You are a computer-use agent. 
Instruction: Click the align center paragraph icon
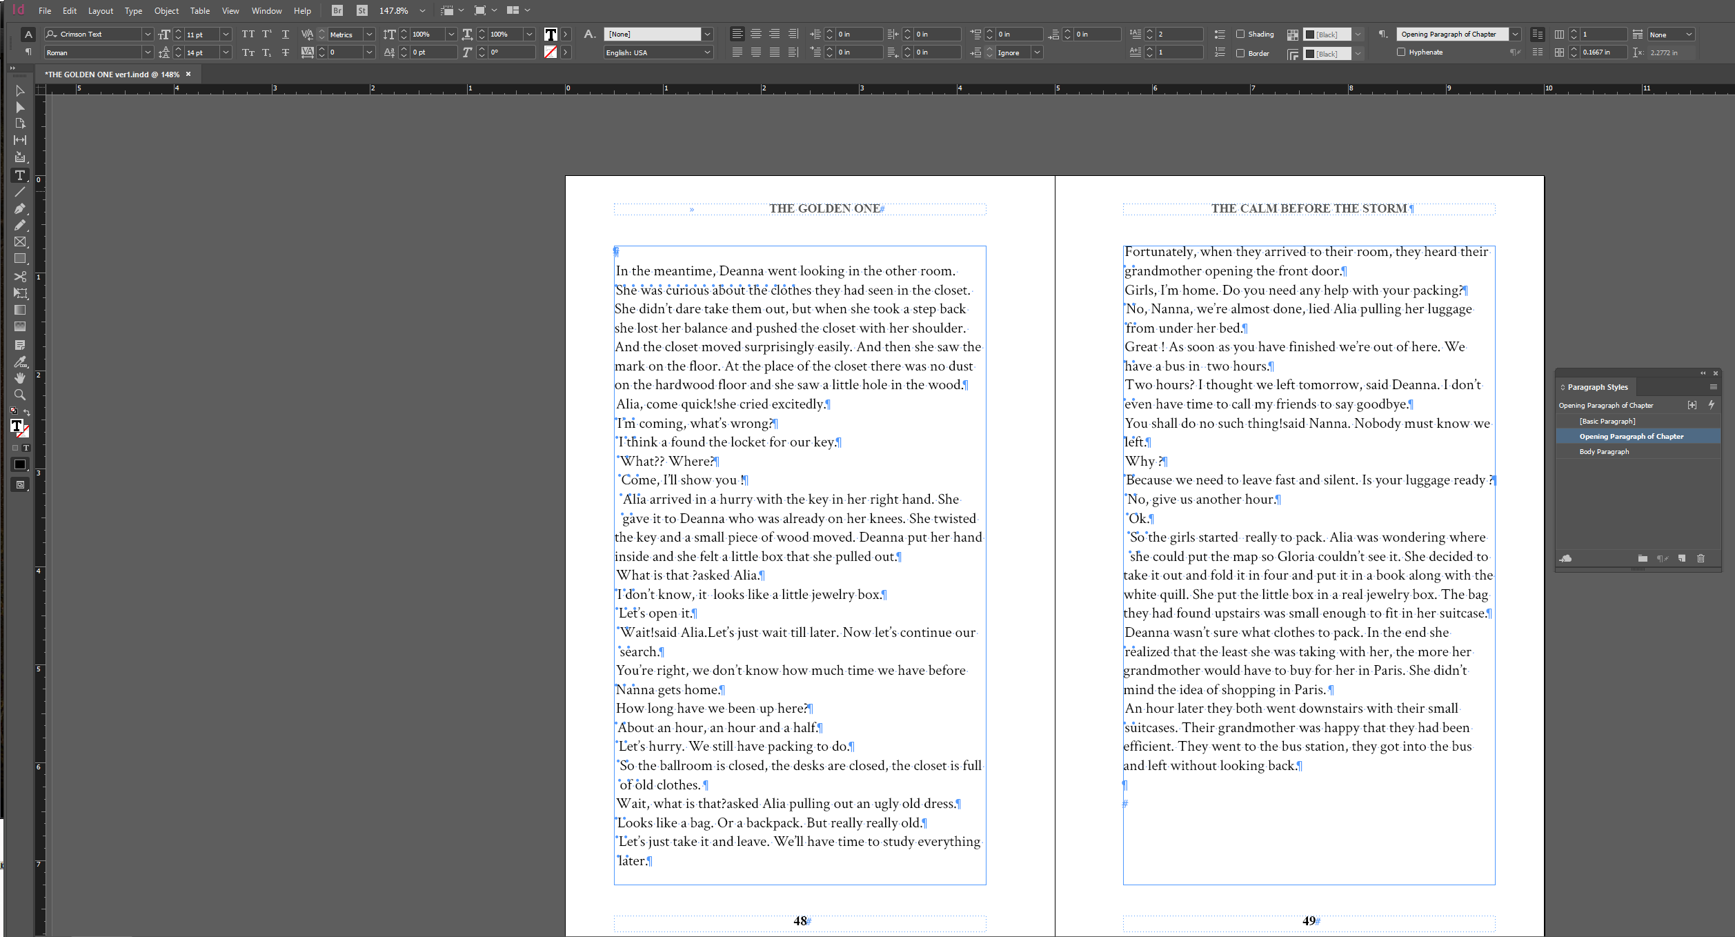click(x=756, y=34)
